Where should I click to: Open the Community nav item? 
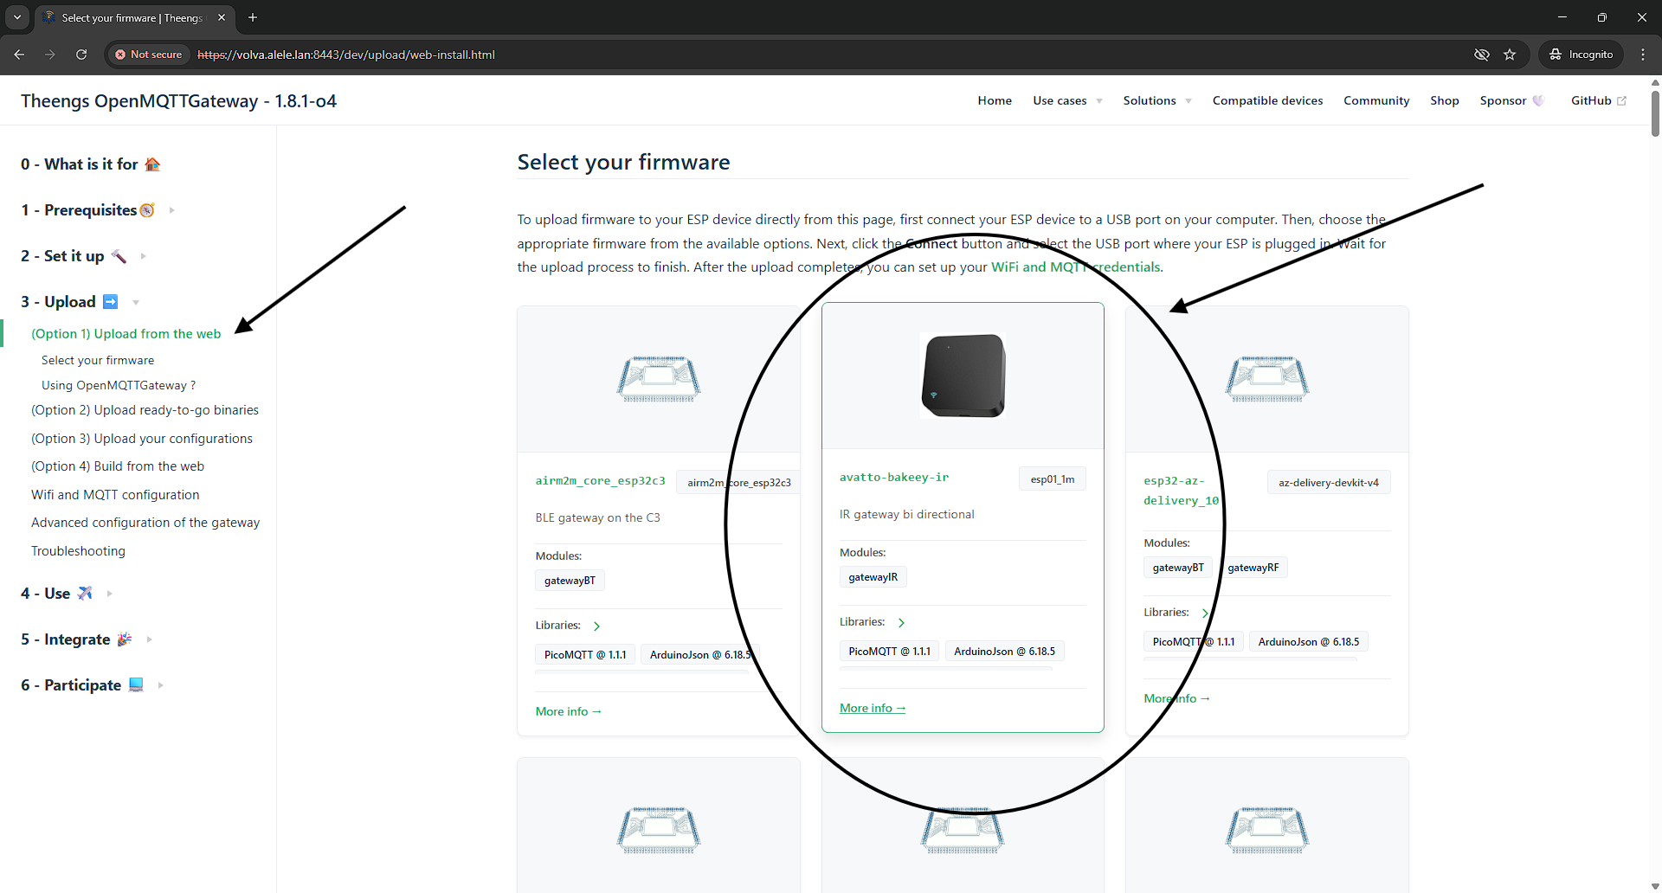[x=1375, y=101]
